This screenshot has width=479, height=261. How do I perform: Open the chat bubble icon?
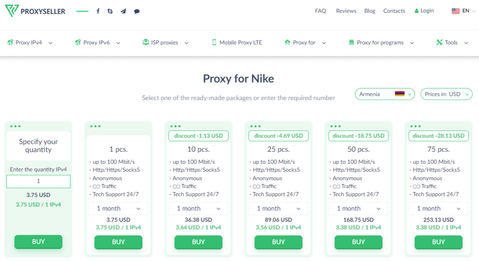[x=137, y=11]
